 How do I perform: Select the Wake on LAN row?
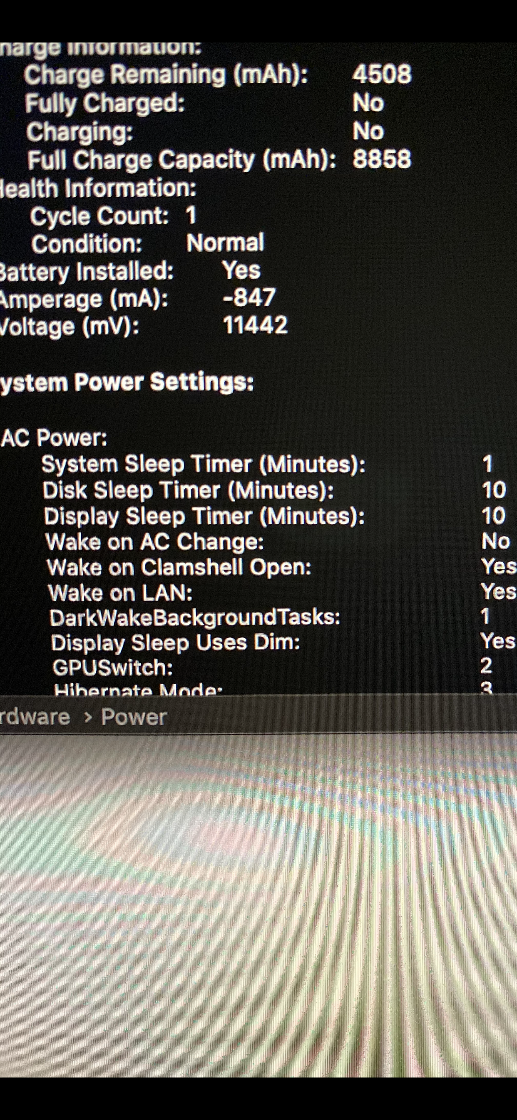[x=282, y=592]
